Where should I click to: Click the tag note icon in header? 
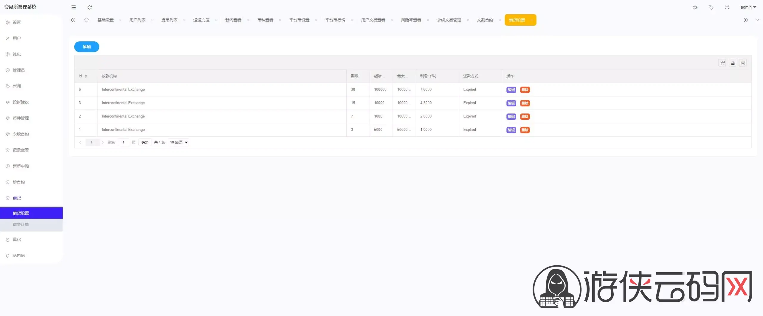pos(711,7)
